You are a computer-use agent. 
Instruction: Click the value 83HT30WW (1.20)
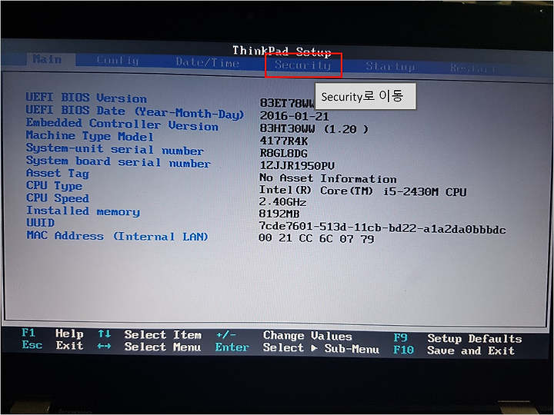pyautogui.click(x=314, y=129)
